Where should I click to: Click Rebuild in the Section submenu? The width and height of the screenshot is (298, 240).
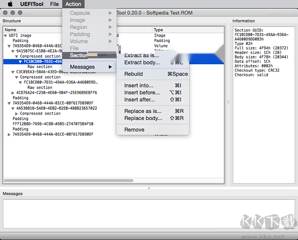click(133, 74)
